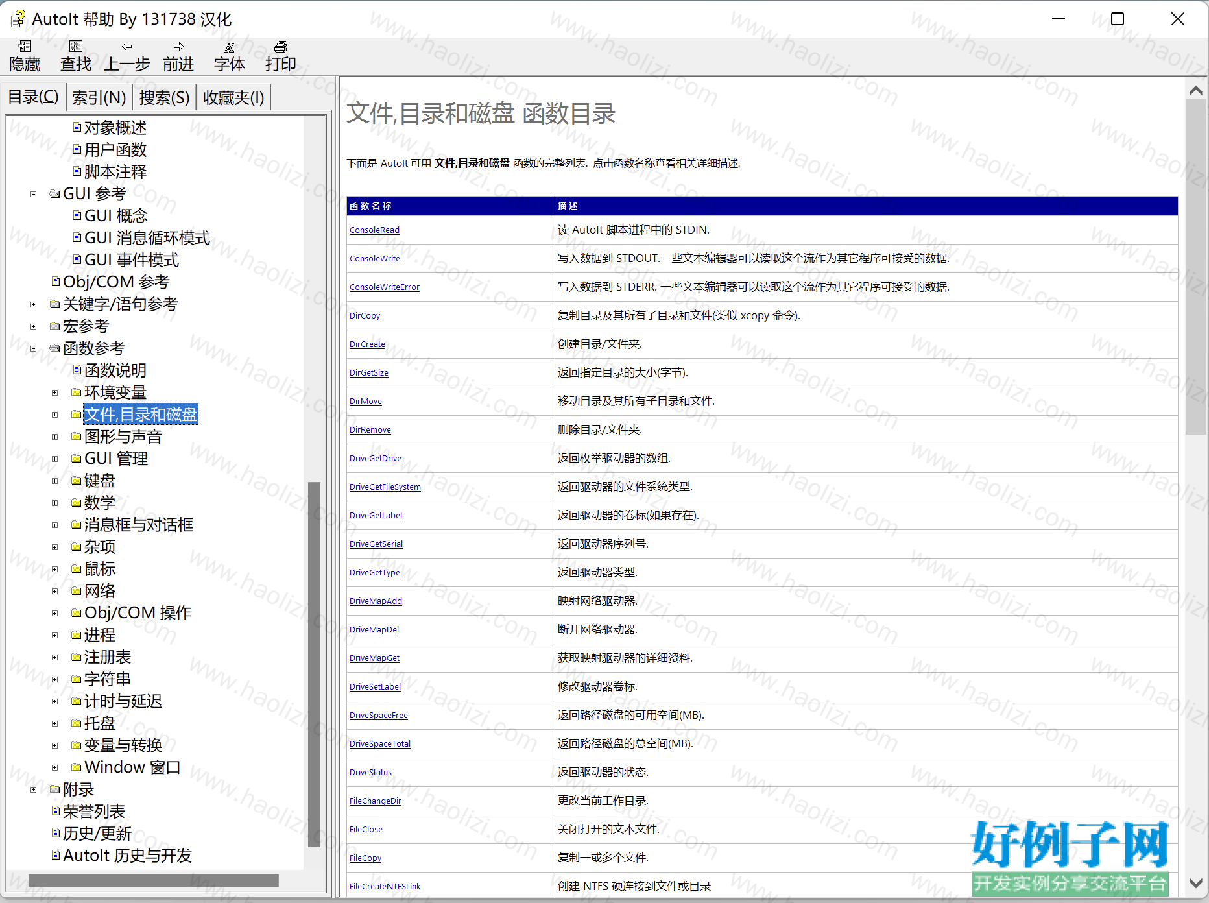Switch to the 搜索(S) tab
Viewport: 1209px width, 903px height.
tap(164, 98)
